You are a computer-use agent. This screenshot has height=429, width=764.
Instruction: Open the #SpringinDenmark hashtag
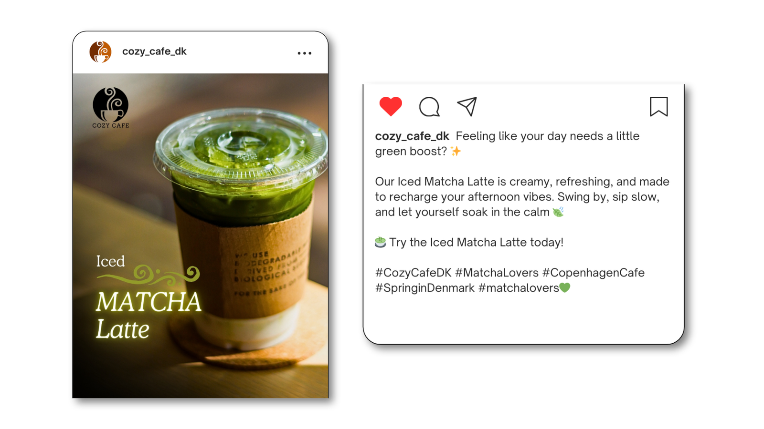(425, 288)
